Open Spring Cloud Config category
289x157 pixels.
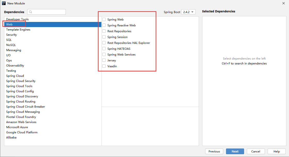tap(53, 91)
